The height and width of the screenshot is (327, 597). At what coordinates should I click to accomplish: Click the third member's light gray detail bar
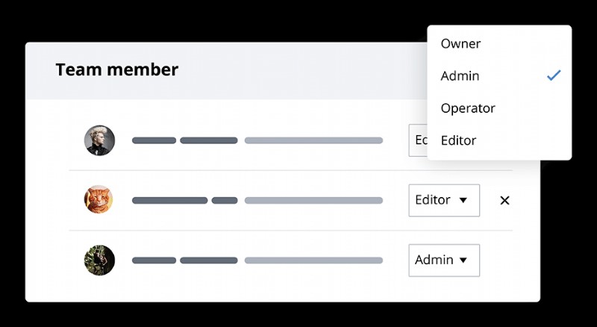(x=313, y=260)
